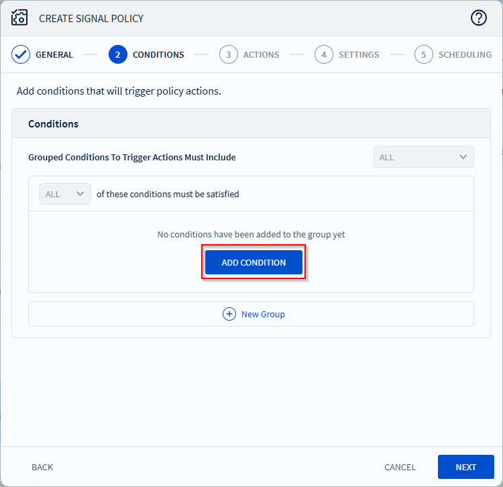Image resolution: width=503 pixels, height=487 pixels.
Task: Go to the GENERAL step label
Action: [54, 55]
